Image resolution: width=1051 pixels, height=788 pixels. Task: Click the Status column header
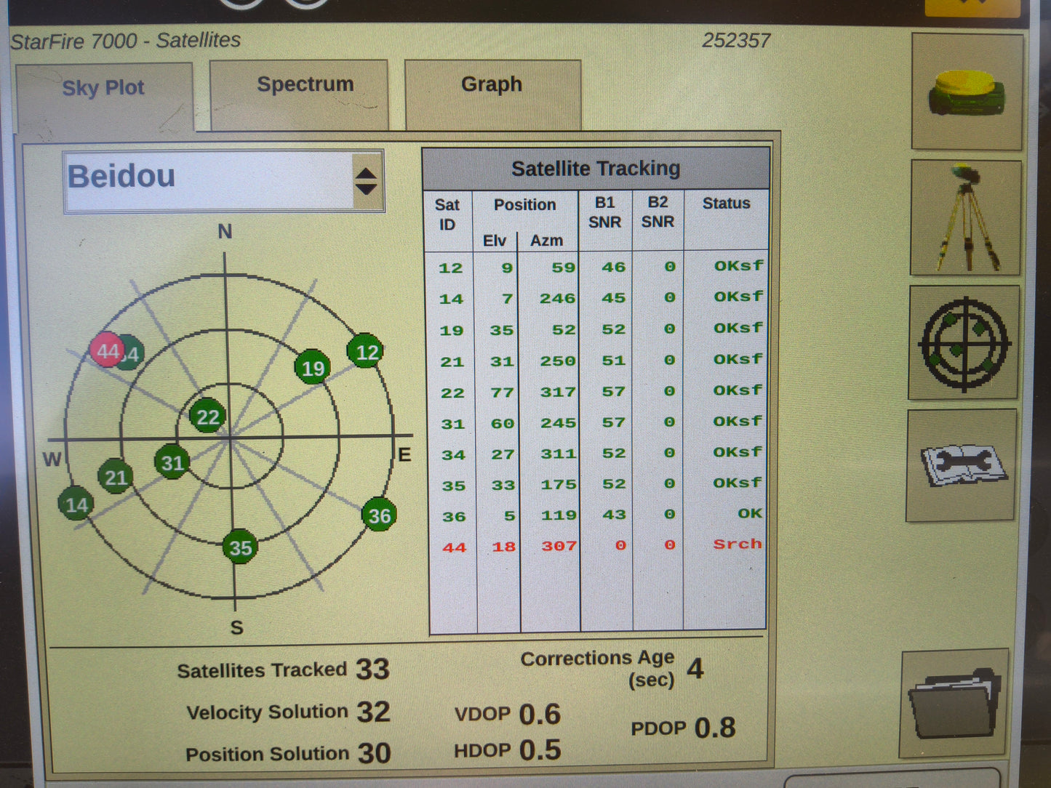pos(726,204)
